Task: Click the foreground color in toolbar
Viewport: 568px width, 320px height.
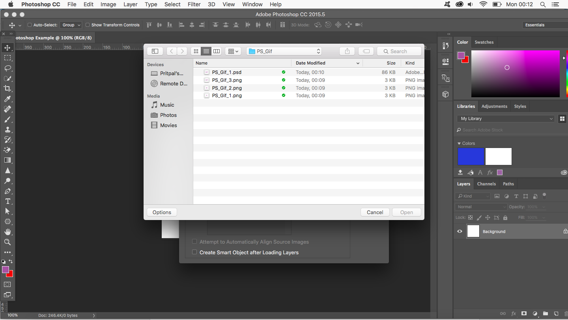Action: coord(5,270)
